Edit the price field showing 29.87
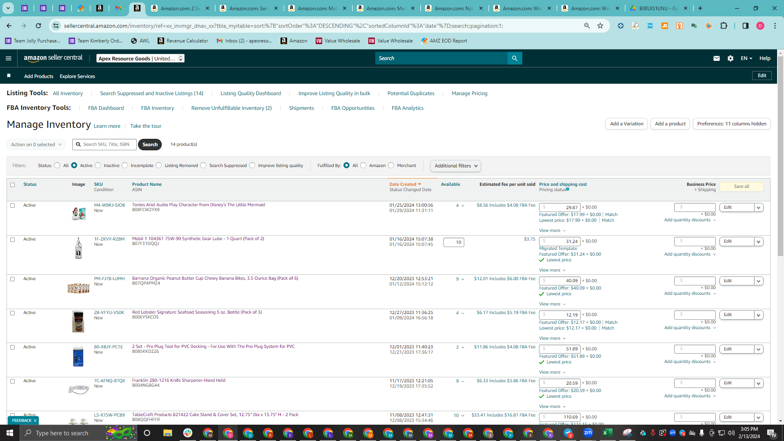This screenshot has width=784, height=441. [559, 207]
